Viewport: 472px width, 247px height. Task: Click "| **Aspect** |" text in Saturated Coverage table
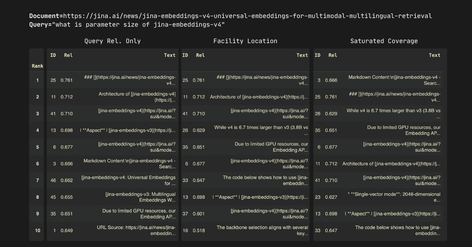pos(393,214)
